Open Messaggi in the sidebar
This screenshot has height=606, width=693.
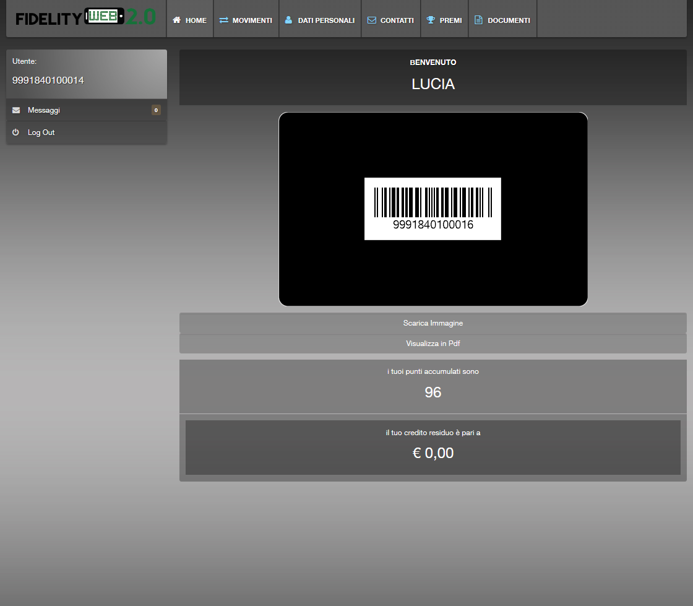click(x=87, y=110)
